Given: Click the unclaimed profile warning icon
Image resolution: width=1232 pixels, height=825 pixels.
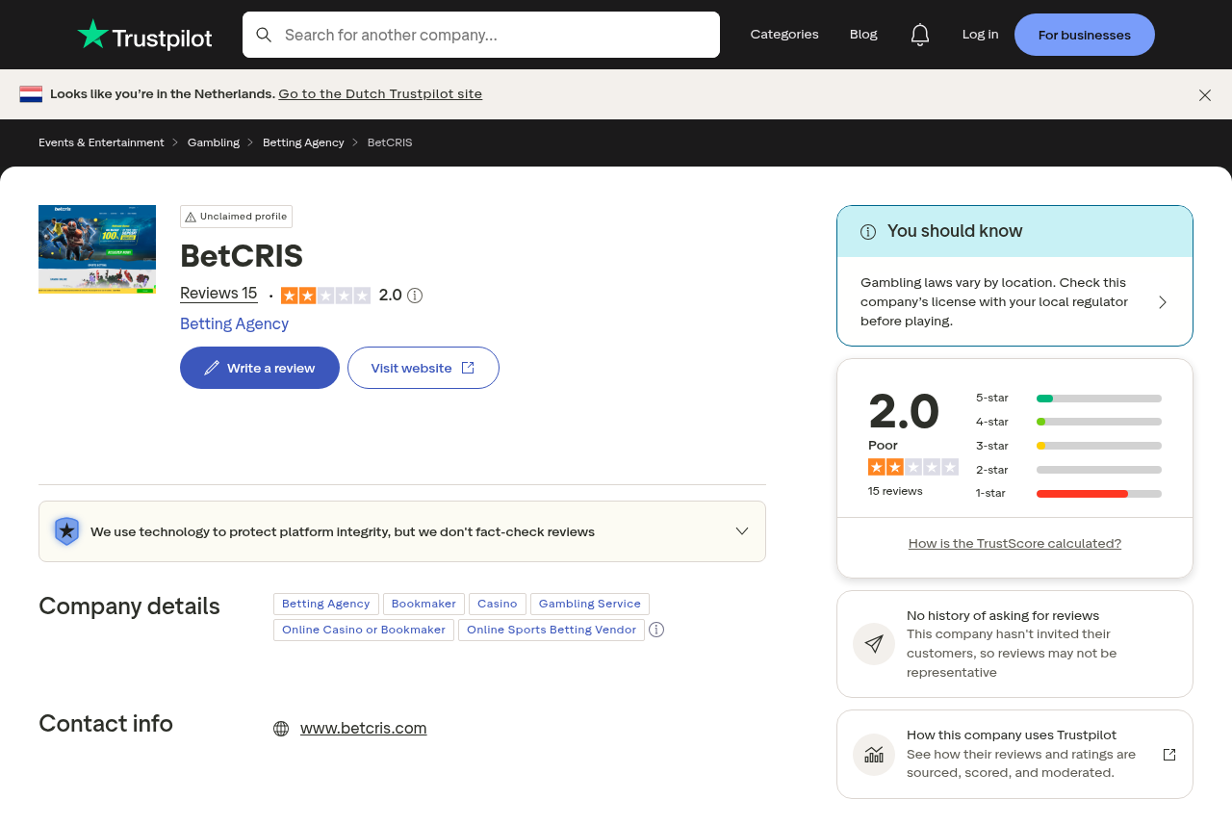Looking at the screenshot, I should 191,217.
